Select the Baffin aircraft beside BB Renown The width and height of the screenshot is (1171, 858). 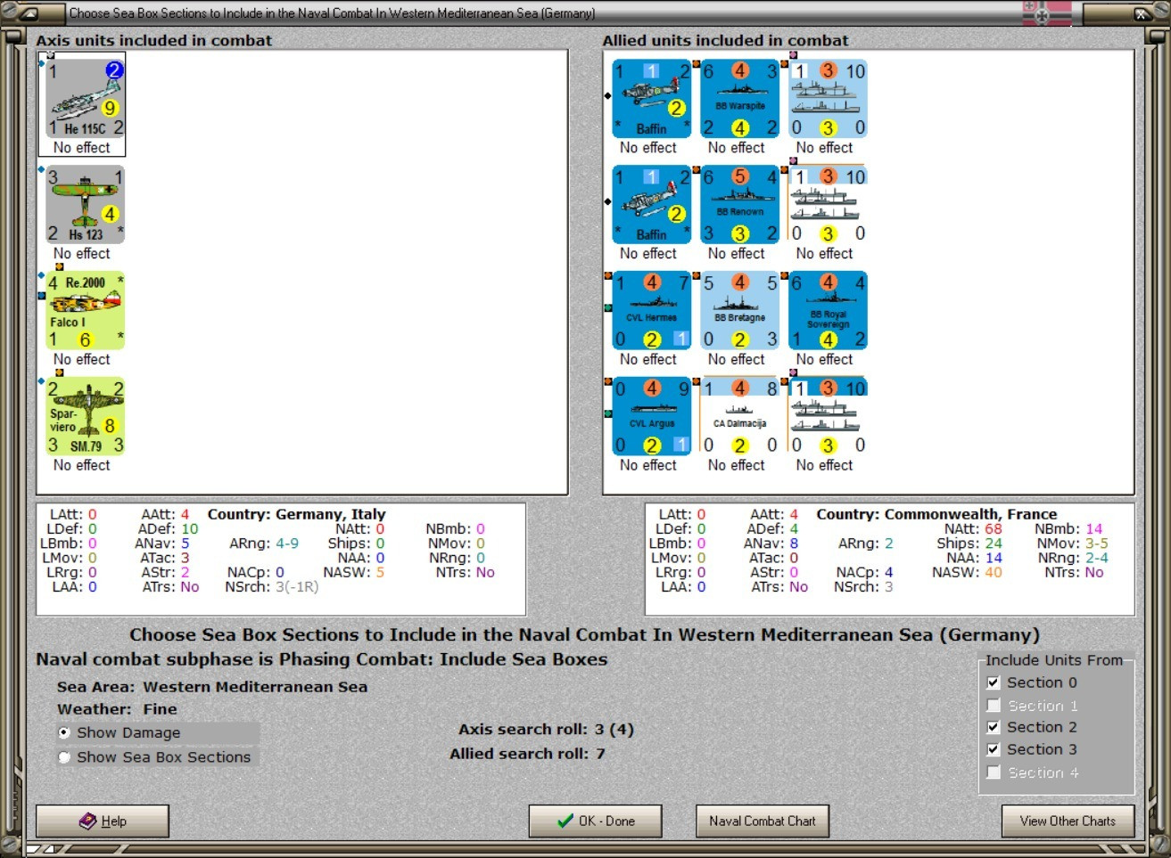coord(652,205)
